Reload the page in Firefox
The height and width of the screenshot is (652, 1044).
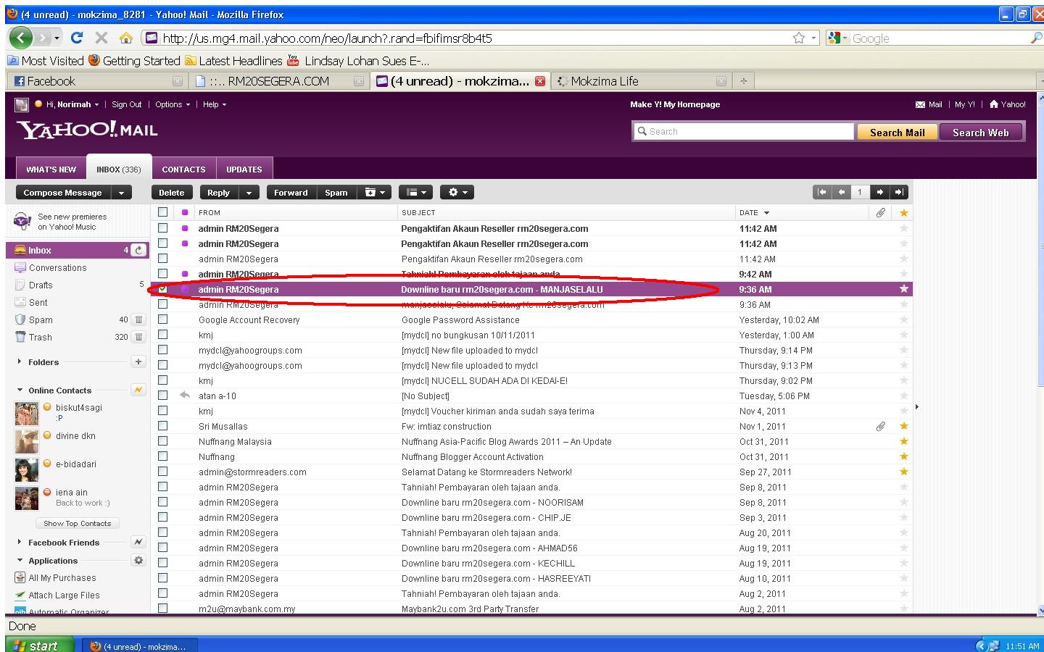[x=77, y=38]
